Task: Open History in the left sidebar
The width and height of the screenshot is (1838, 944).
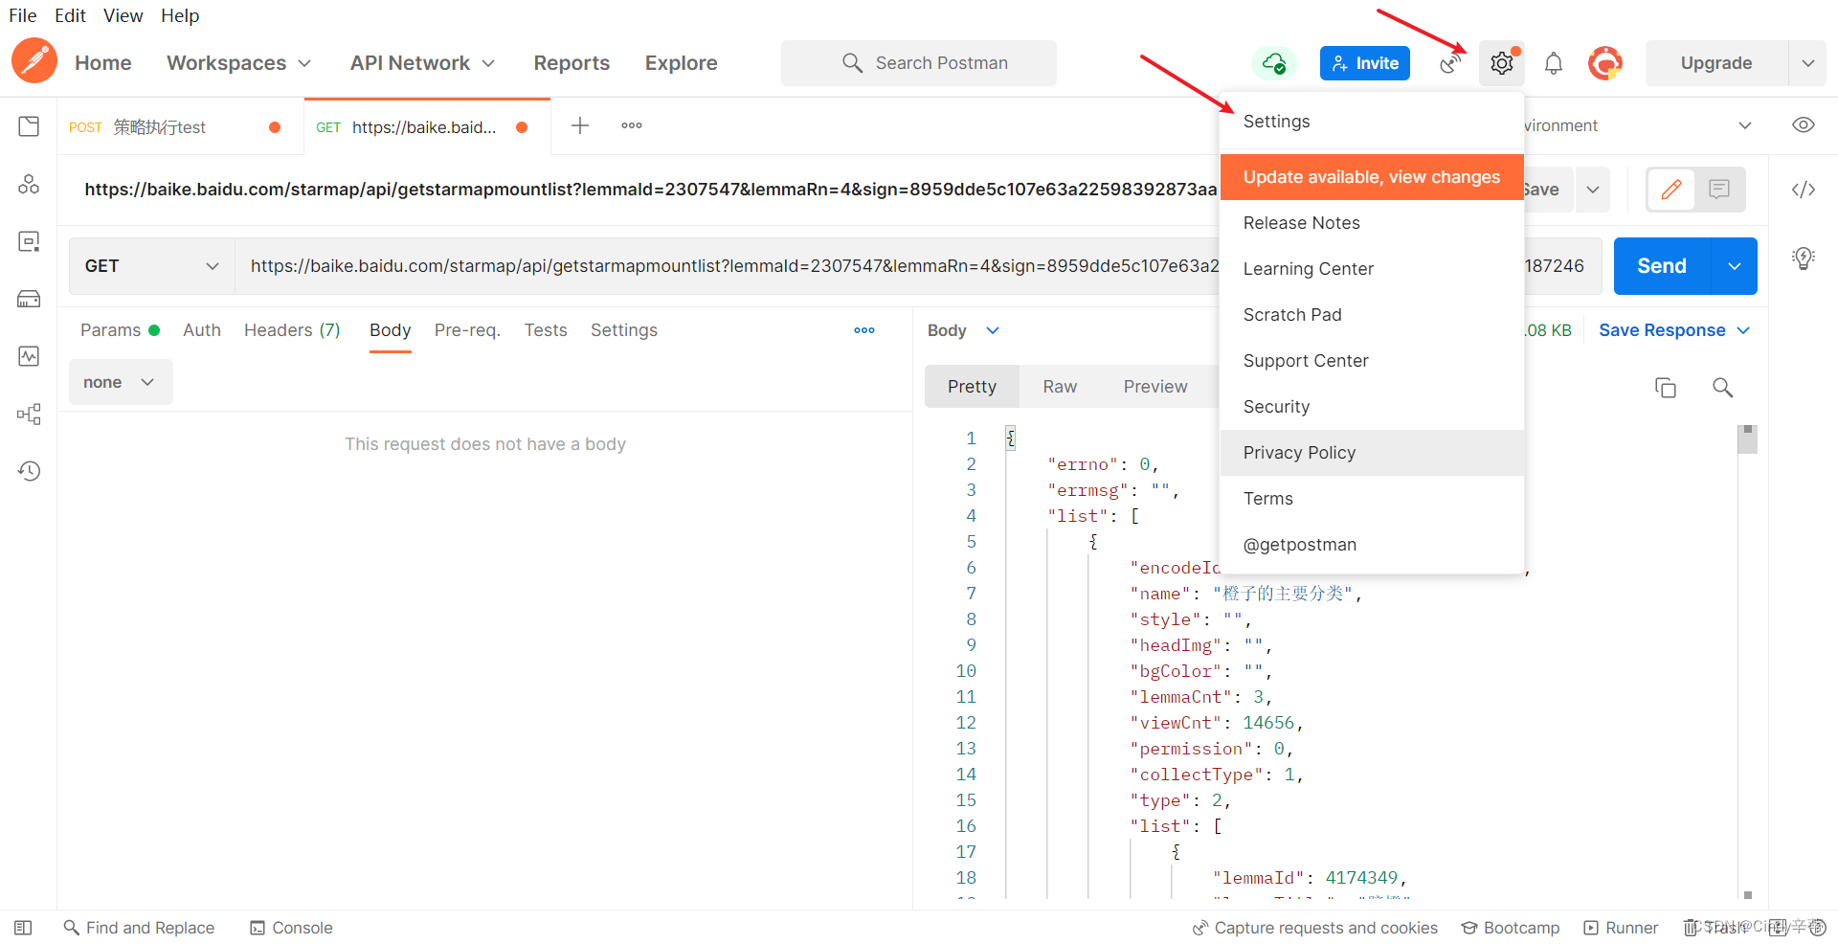Action: [29, 471]
